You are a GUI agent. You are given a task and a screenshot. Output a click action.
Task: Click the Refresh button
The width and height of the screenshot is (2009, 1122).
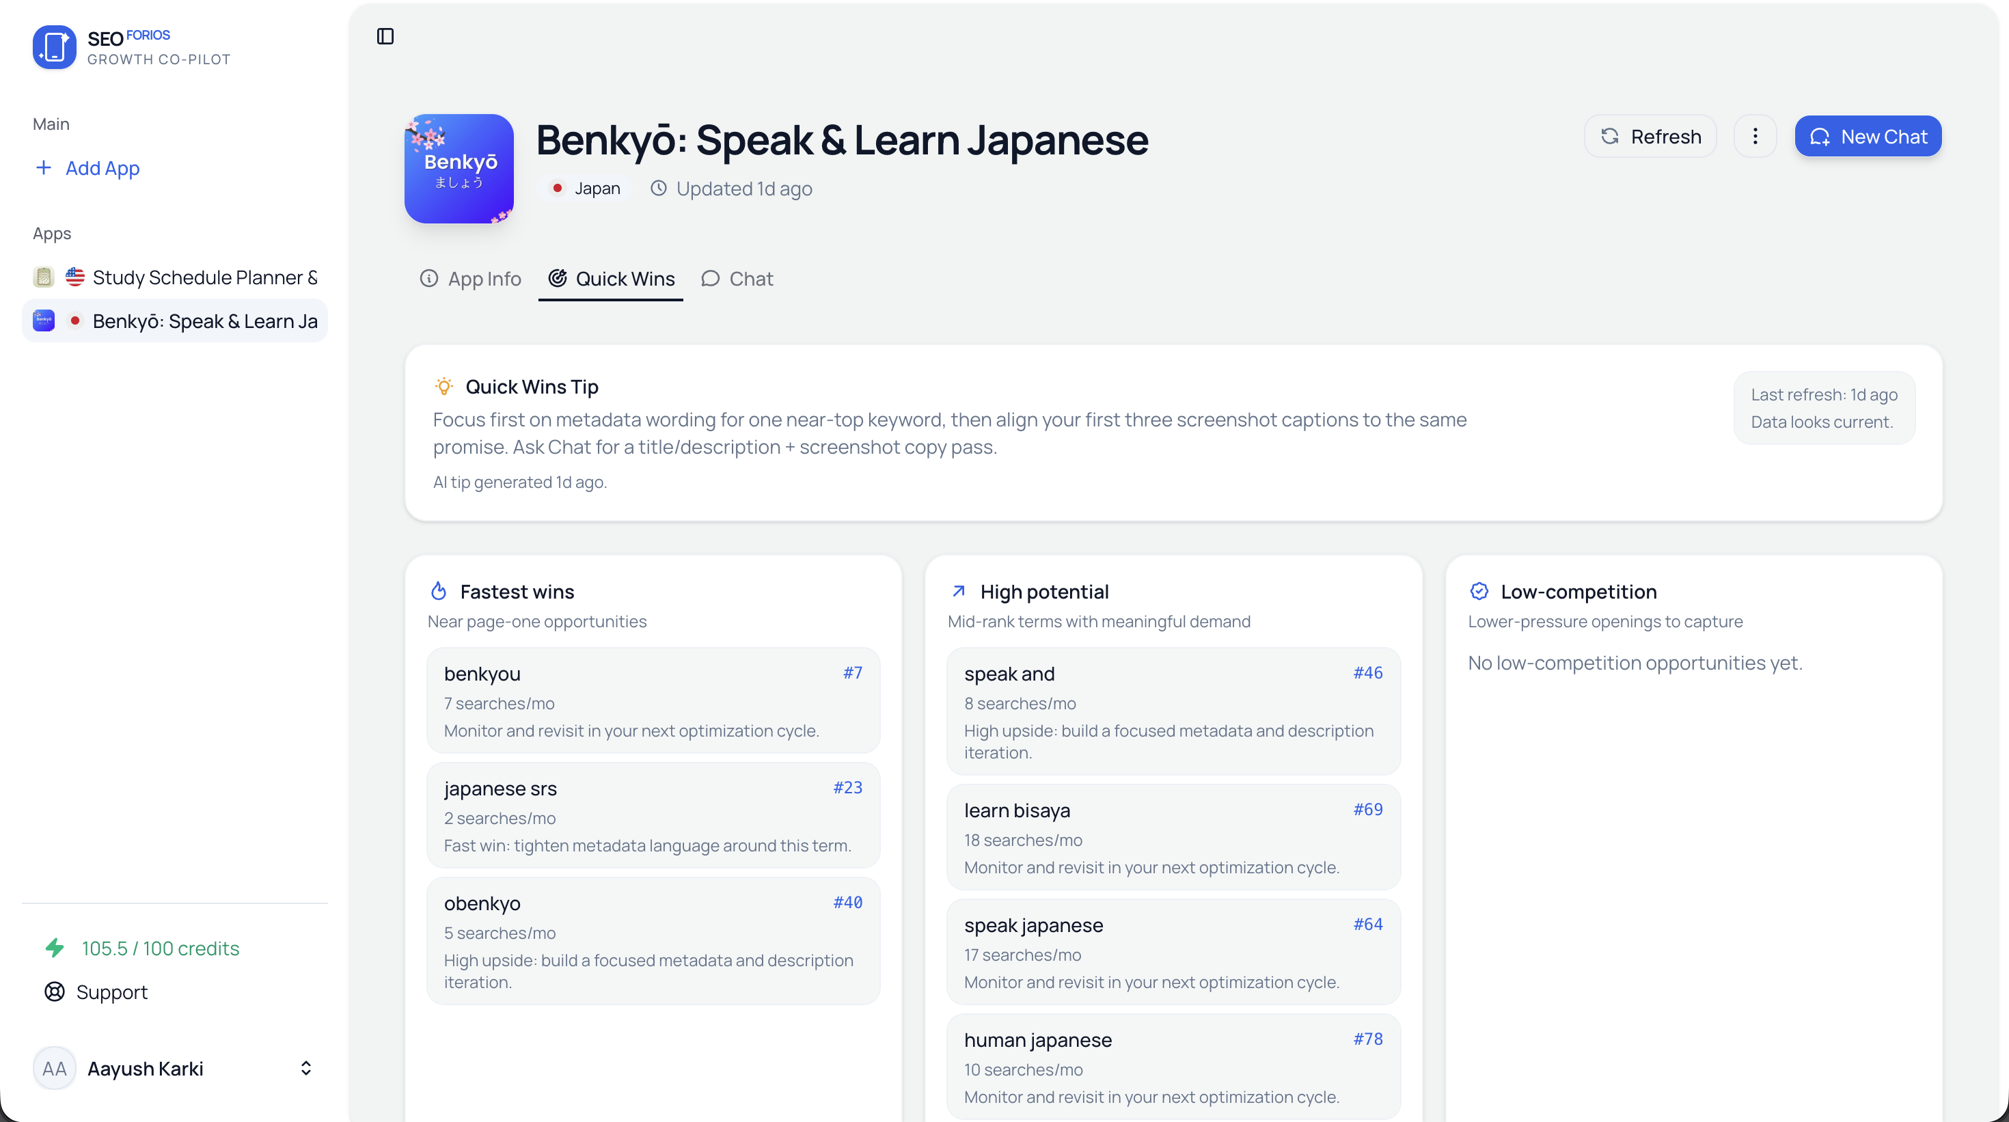coord(1650,137)
